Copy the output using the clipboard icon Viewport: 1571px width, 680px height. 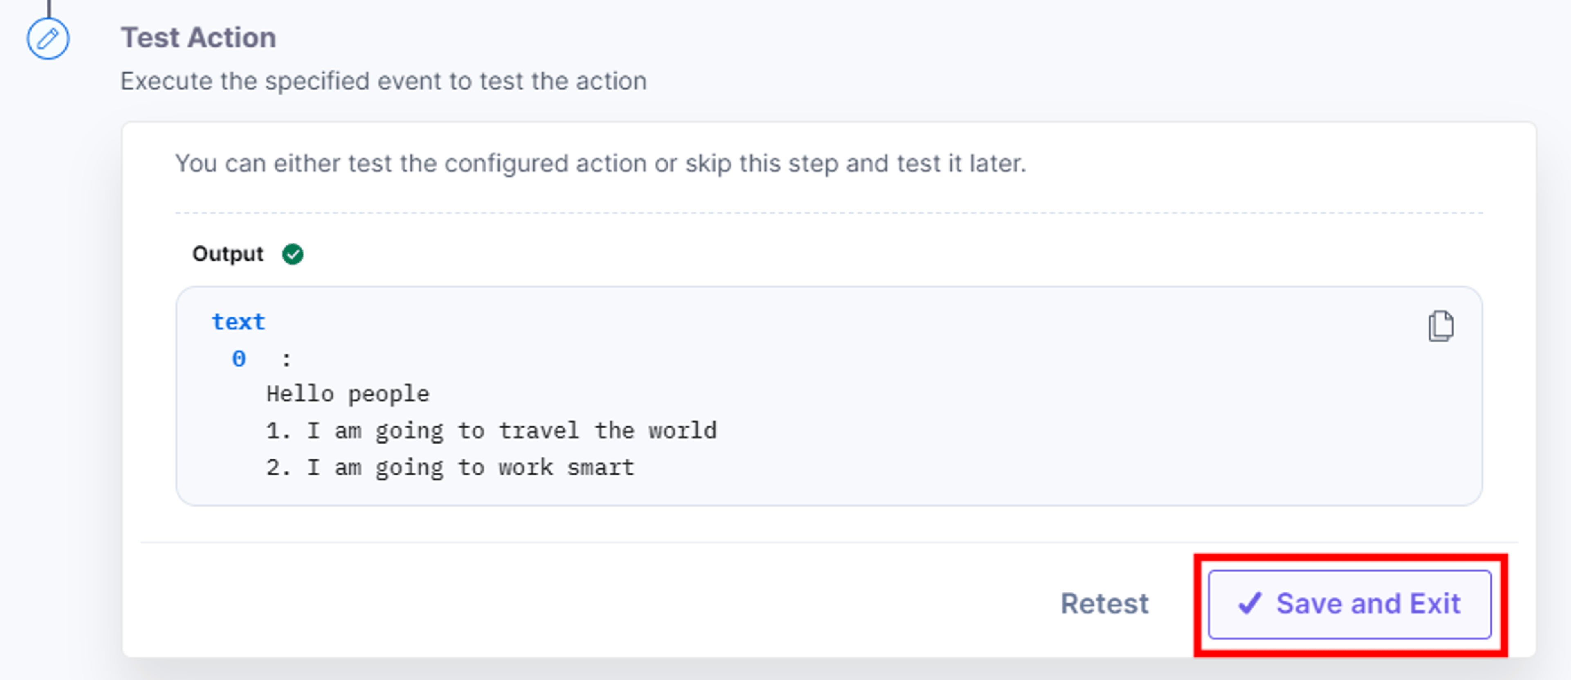point(1440,326)
